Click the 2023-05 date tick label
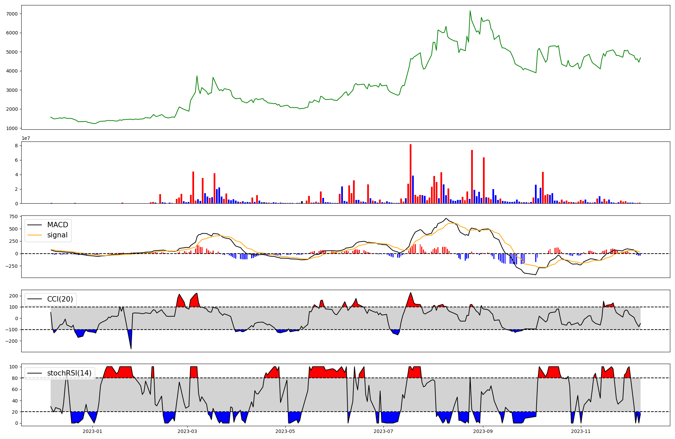This screenshot has height=439, width=675. 285,431
